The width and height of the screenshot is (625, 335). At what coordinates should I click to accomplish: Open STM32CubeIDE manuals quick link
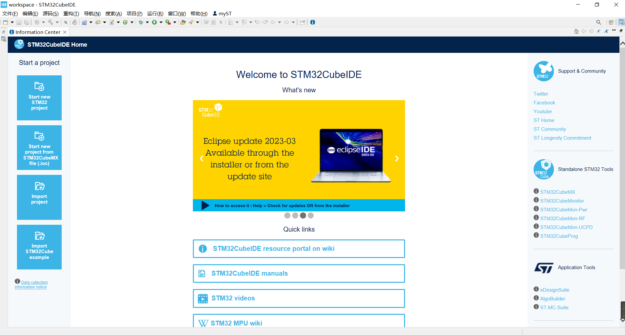299,273
